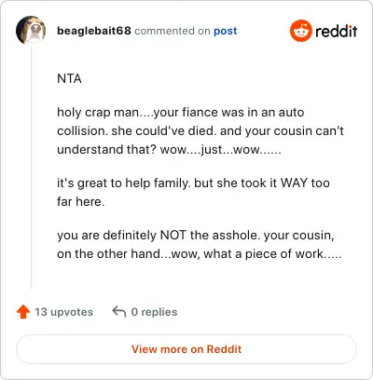Click the "far here." text line
The height and width of the screenshot is (380, 373).
[81, 202]
